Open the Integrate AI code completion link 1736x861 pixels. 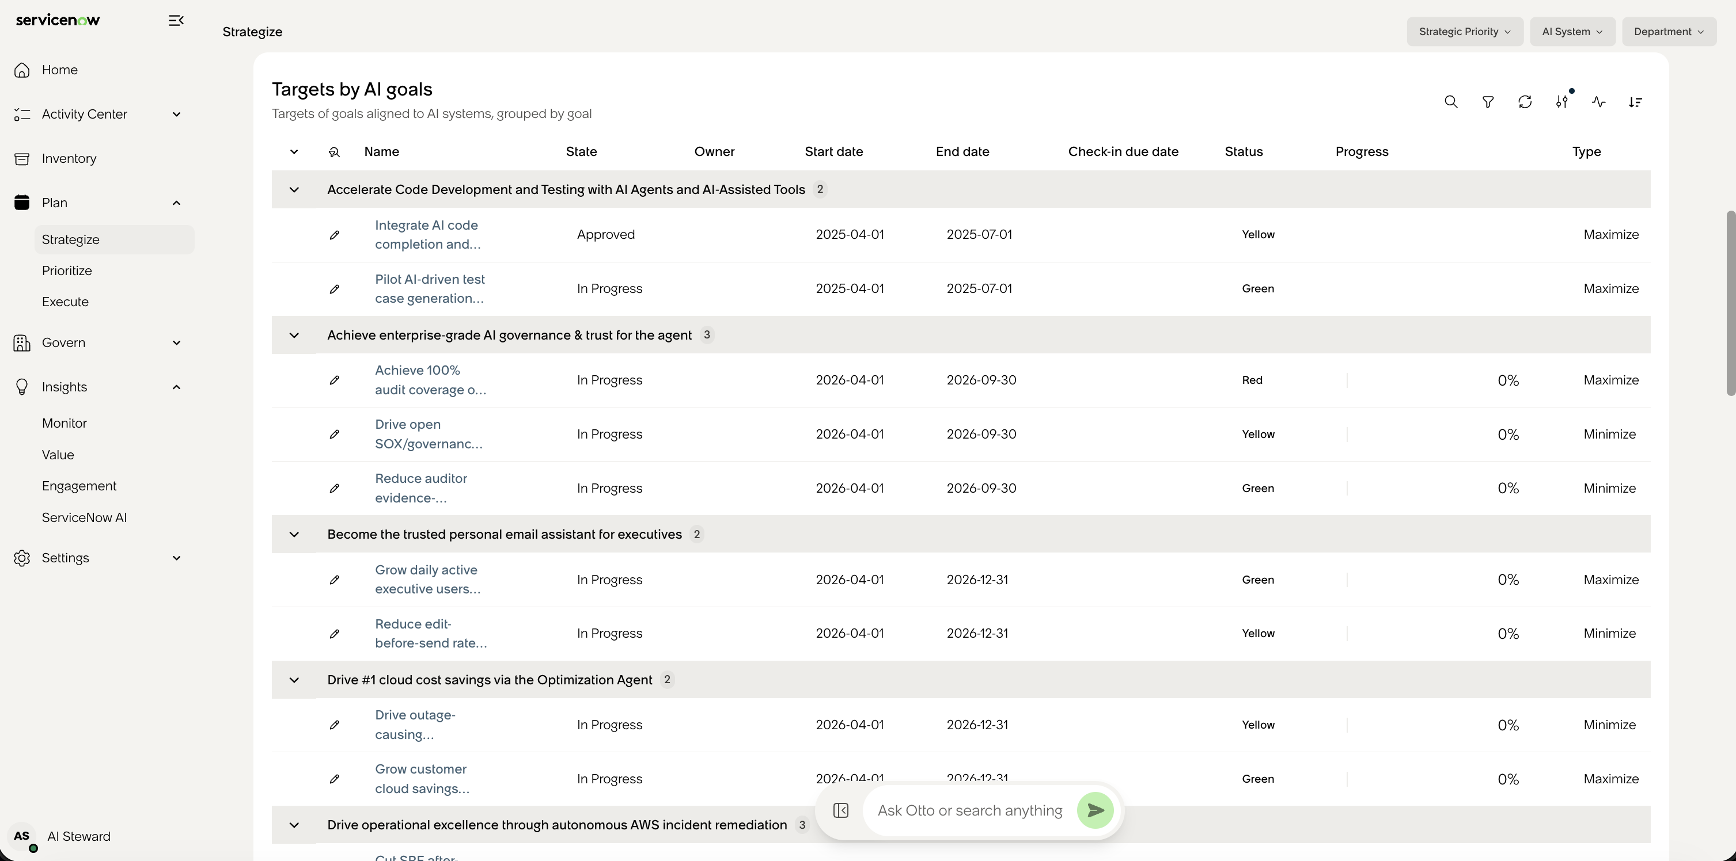428,235
